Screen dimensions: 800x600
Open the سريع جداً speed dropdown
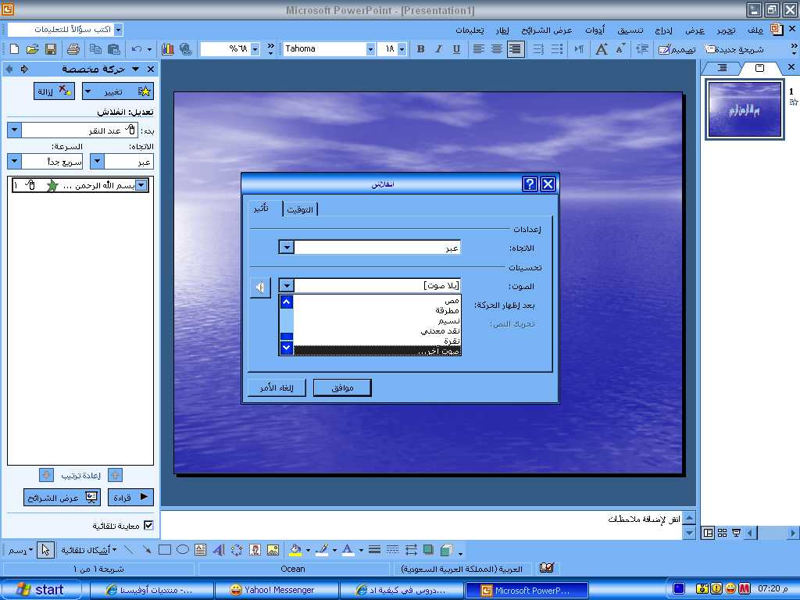click(x=14, y=161)
